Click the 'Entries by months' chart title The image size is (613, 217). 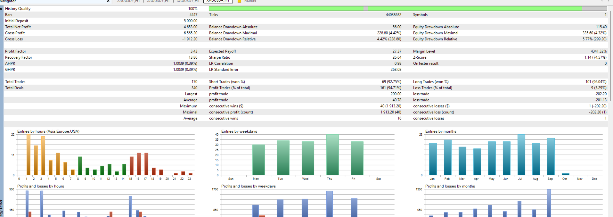441,131
